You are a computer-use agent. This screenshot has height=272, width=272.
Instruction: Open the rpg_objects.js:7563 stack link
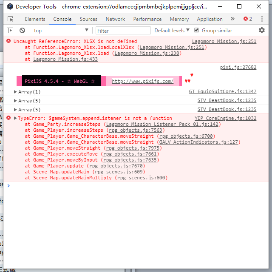(x=136, y=130)
